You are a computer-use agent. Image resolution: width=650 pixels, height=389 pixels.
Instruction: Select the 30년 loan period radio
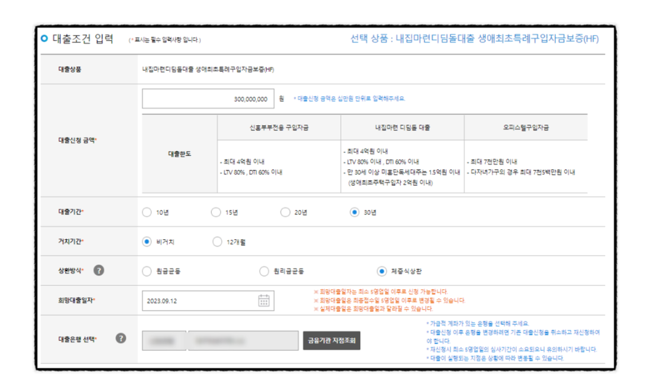354,212
